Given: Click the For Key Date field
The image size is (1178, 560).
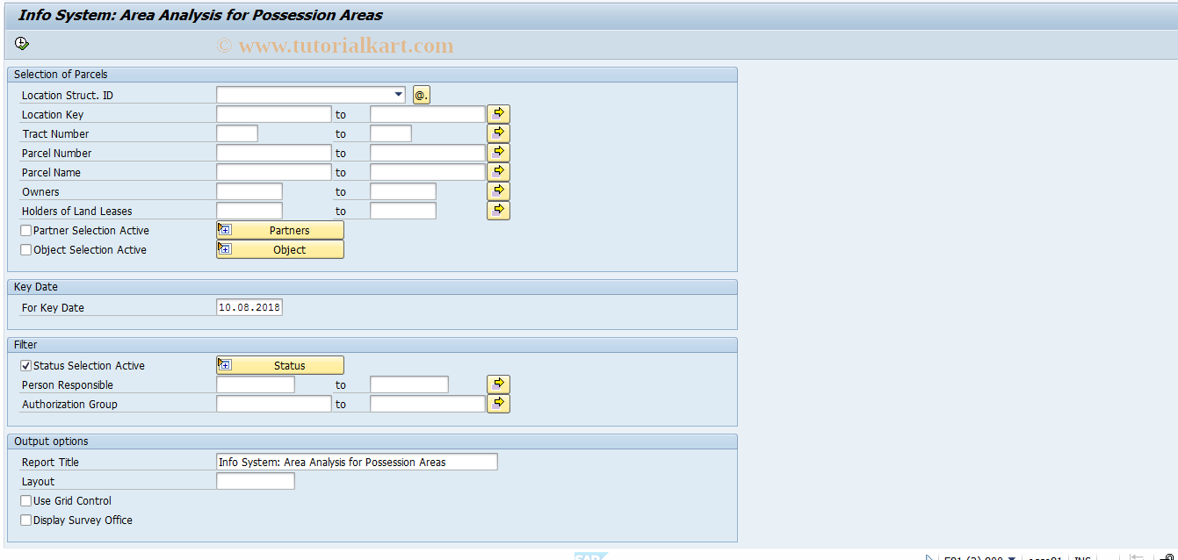Looking at the screenshot, I should coord(249,307).
